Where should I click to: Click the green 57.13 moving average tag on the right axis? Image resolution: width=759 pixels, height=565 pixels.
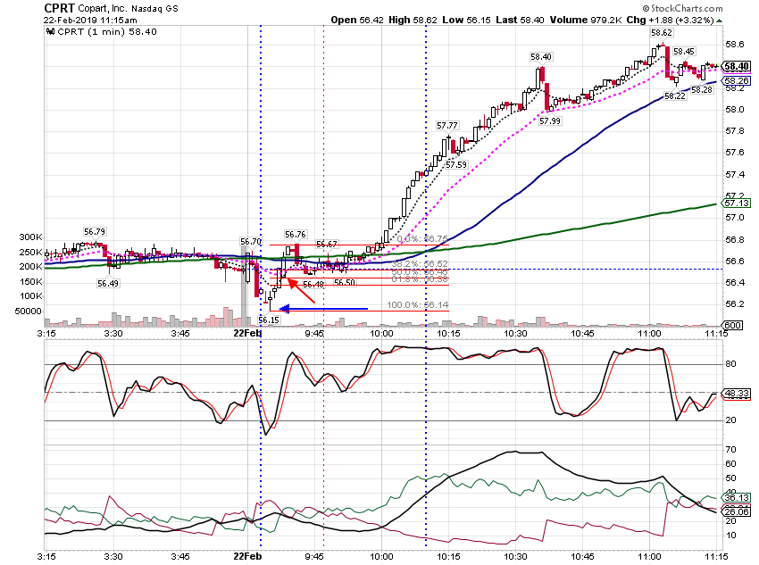[737, 204]
